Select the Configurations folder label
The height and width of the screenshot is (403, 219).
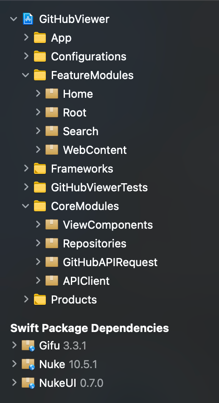89,57
